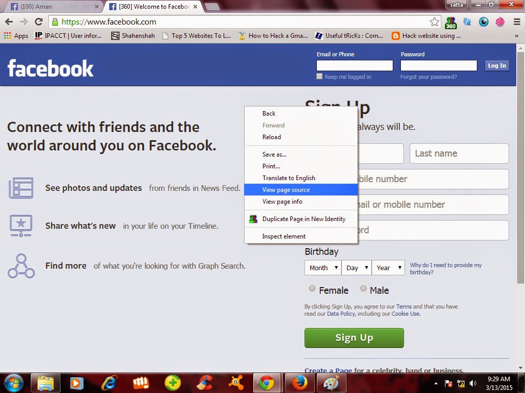Click scrollbar down arrow

(520, 368)
